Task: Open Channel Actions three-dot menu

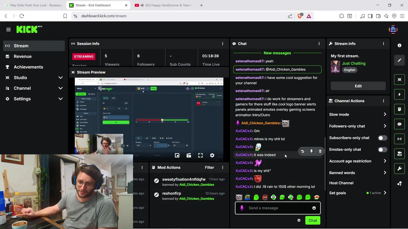Action: tap(383, 101)
